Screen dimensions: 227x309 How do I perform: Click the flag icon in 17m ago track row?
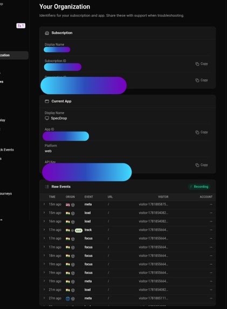(68, 230)
